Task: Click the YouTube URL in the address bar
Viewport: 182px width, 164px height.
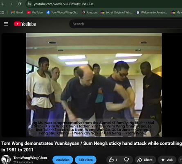Action: (63, 4)
